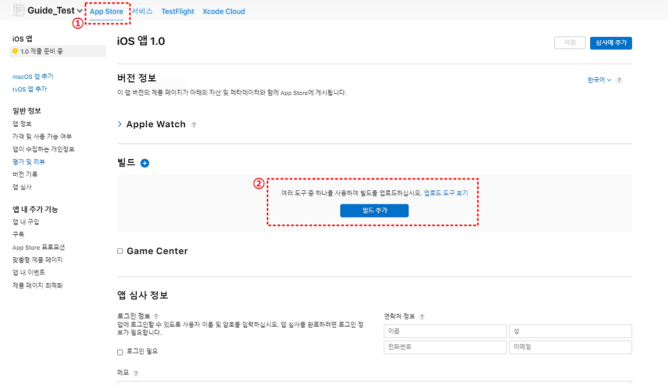The height and width of the screenshot is (385, 668).
Task: Click help icon next to 한국어
Action: click(x=619, y=80)
